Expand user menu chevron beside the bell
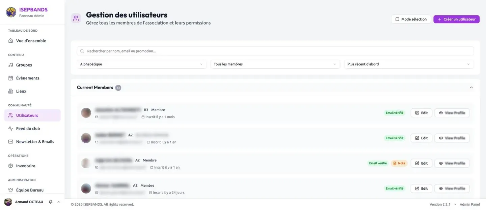The image size is (486, 210). point(59,202)
